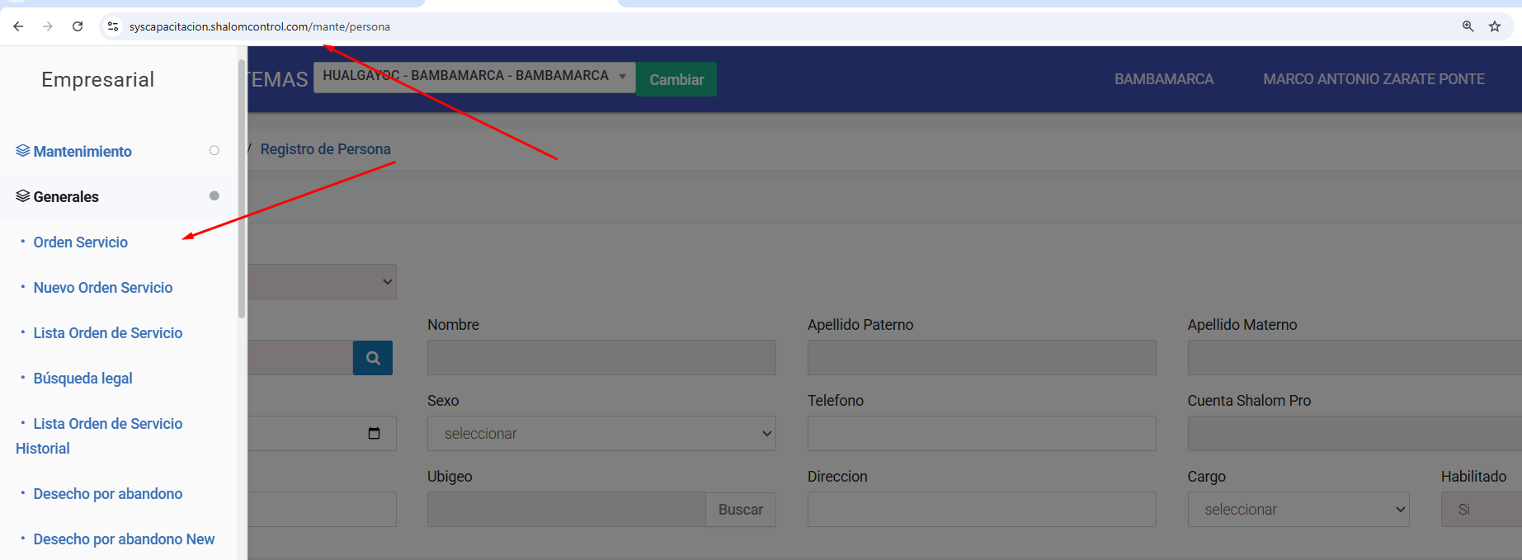Open the Sexo seleccionar dropdown
This screenshot has height=560, width=1522.
(601, 434)
